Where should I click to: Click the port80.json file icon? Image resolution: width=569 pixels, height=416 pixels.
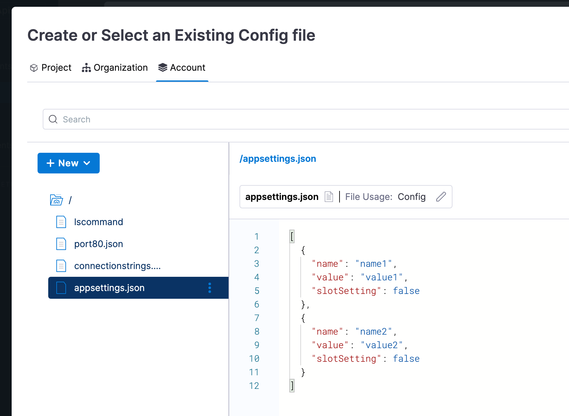point(61,244)
